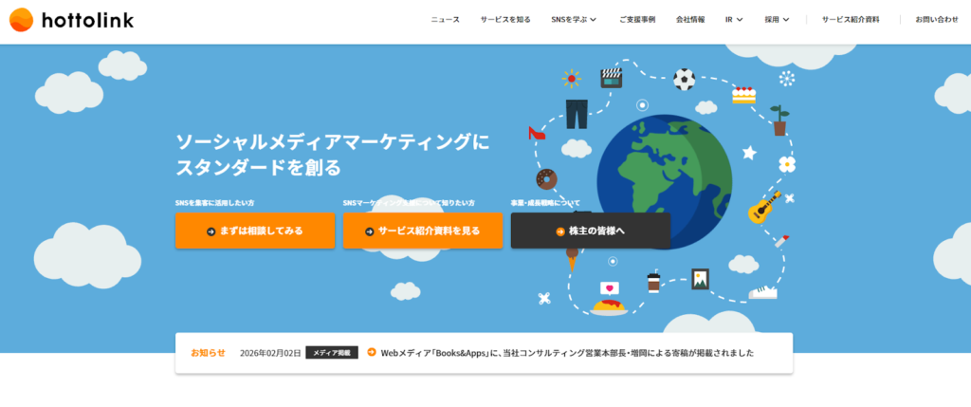This screenshot has width=971, height=407.
Task: Click the まずは相談してみる button
Action: coord(255,231)
